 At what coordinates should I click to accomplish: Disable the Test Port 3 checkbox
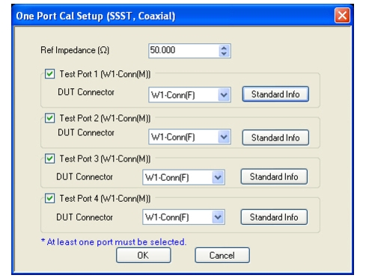49,158
